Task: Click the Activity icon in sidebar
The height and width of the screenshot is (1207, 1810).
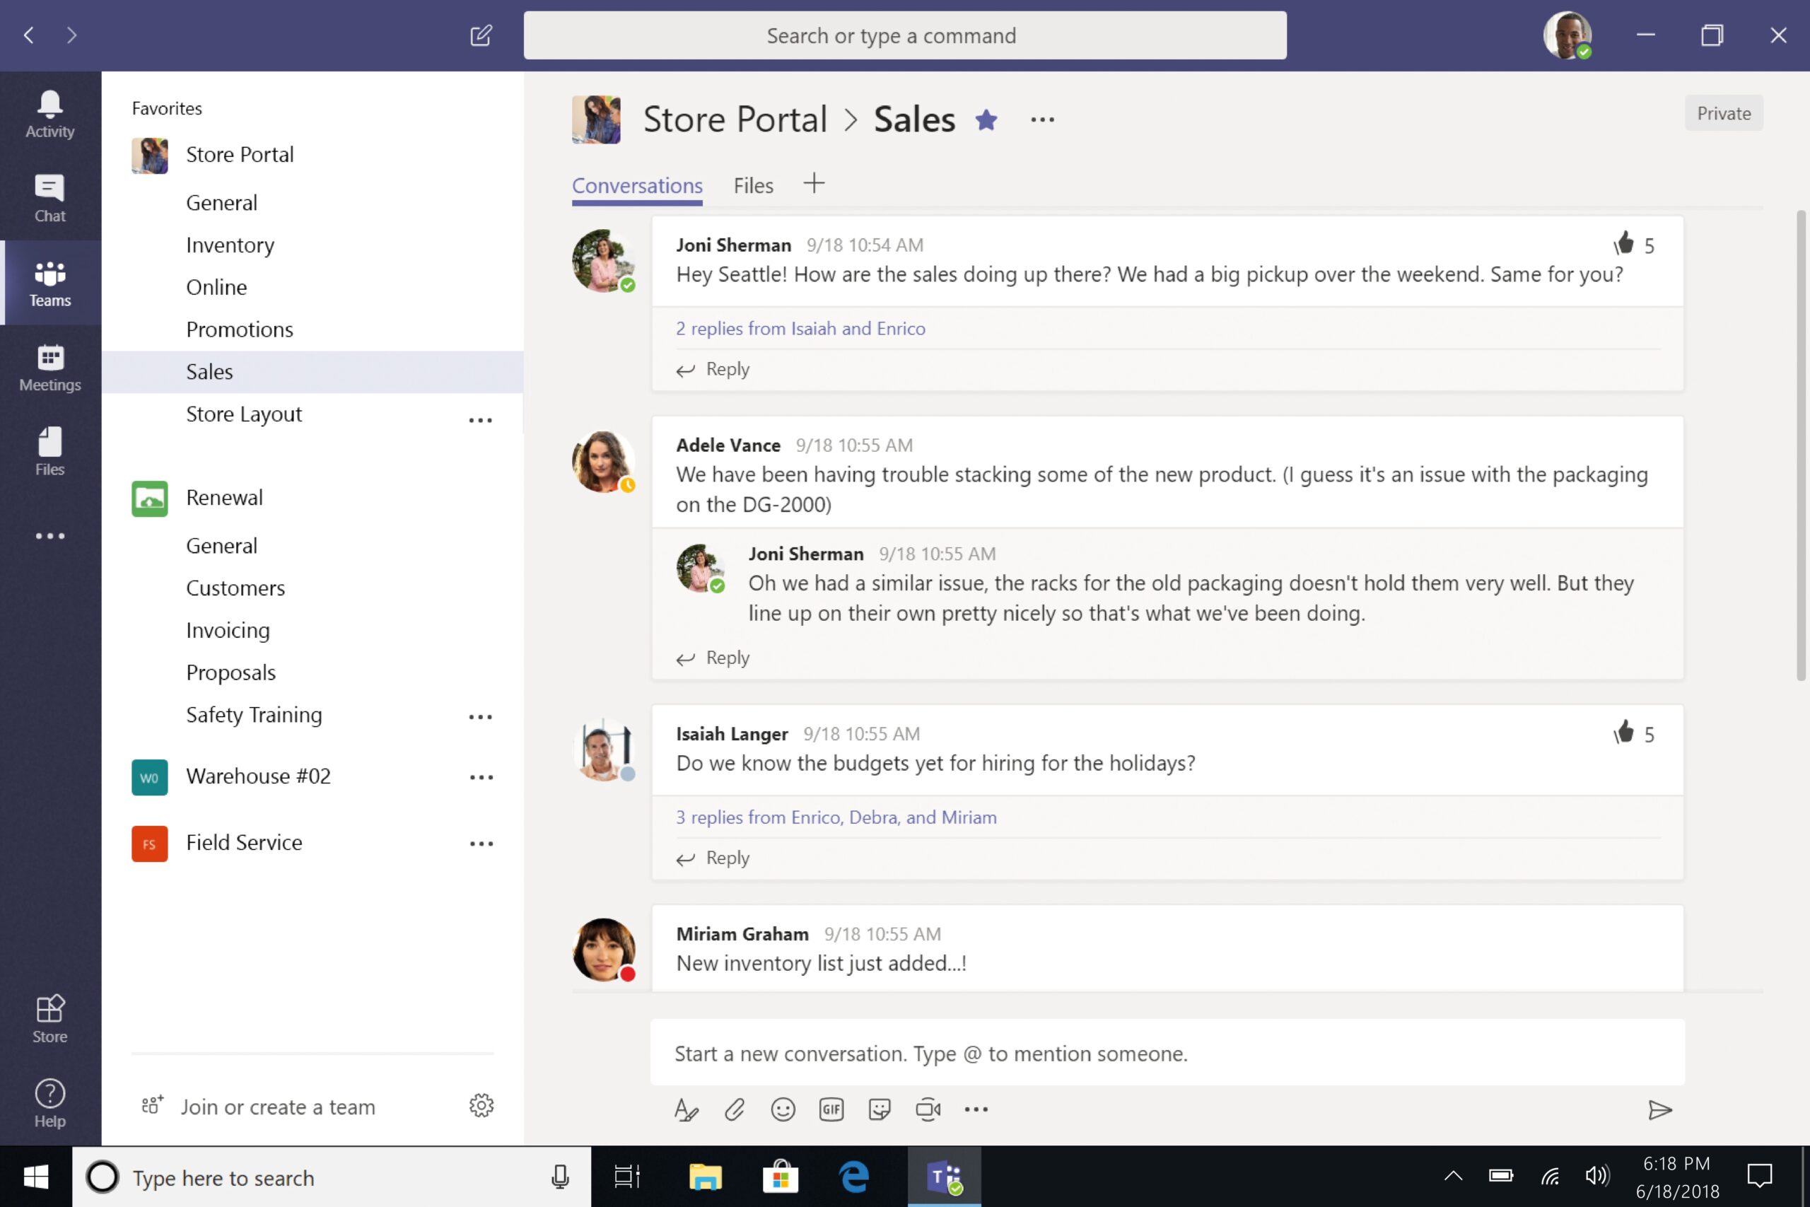Action: tap(49, 113)
